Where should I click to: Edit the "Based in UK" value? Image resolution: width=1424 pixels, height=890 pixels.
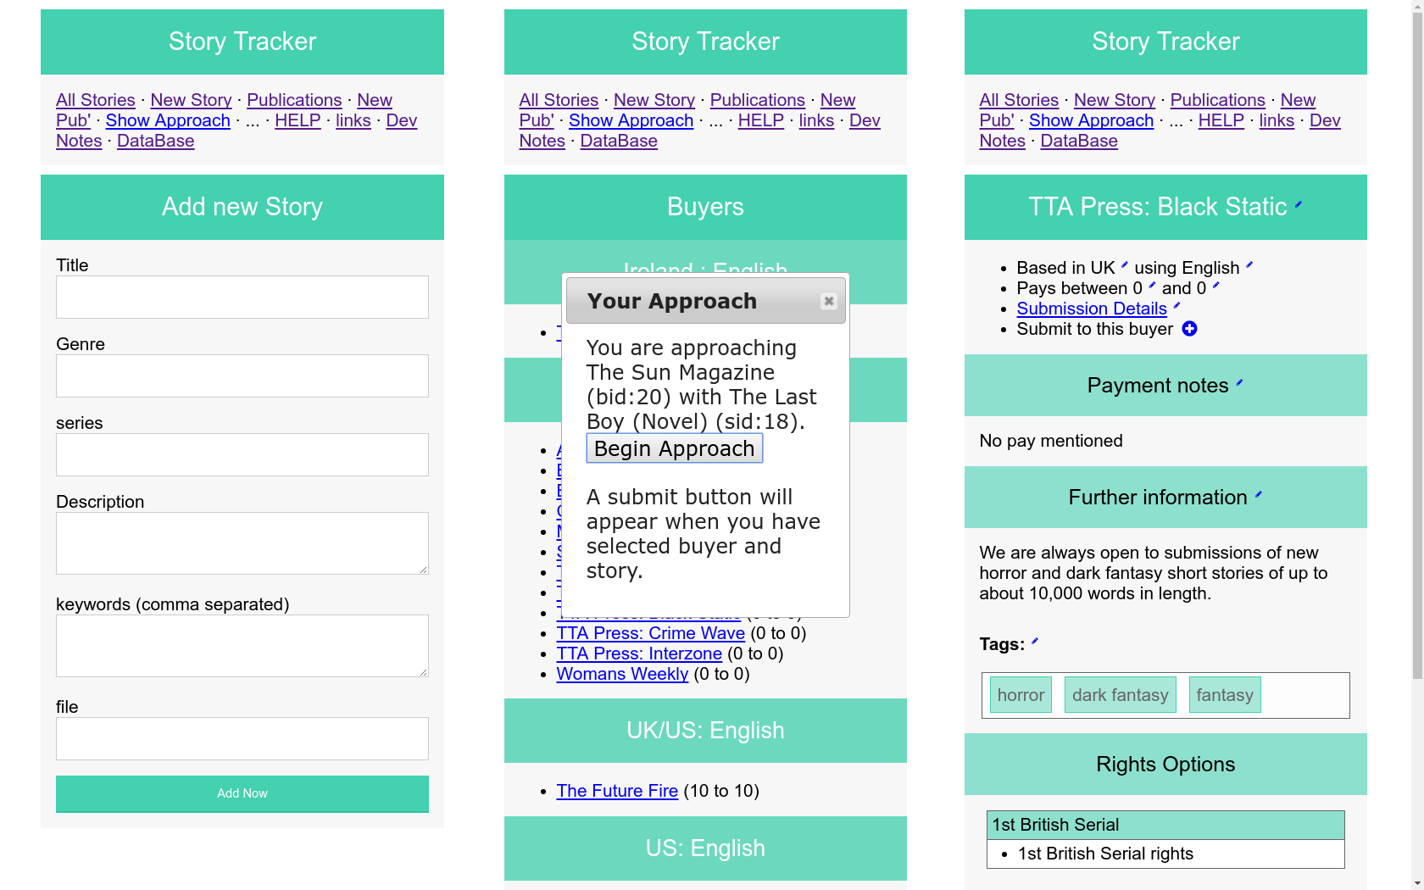click(x=1124, y=264)
